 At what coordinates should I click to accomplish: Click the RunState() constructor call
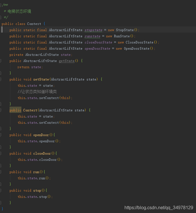tap(124, 36)
